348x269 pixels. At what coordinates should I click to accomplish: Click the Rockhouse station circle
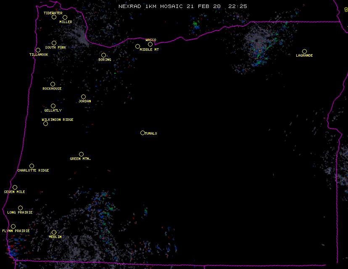pyautogui.click(x=53, y=84)
